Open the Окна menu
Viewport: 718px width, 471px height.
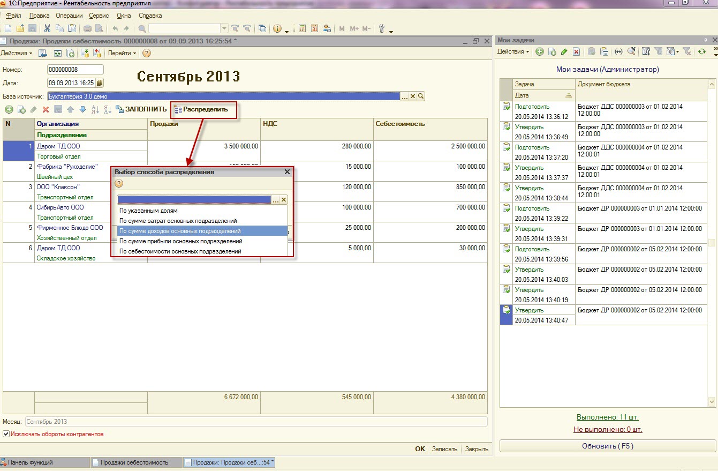[124, 16]
